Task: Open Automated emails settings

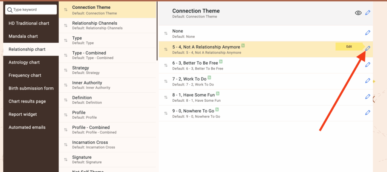Action: 27,127
